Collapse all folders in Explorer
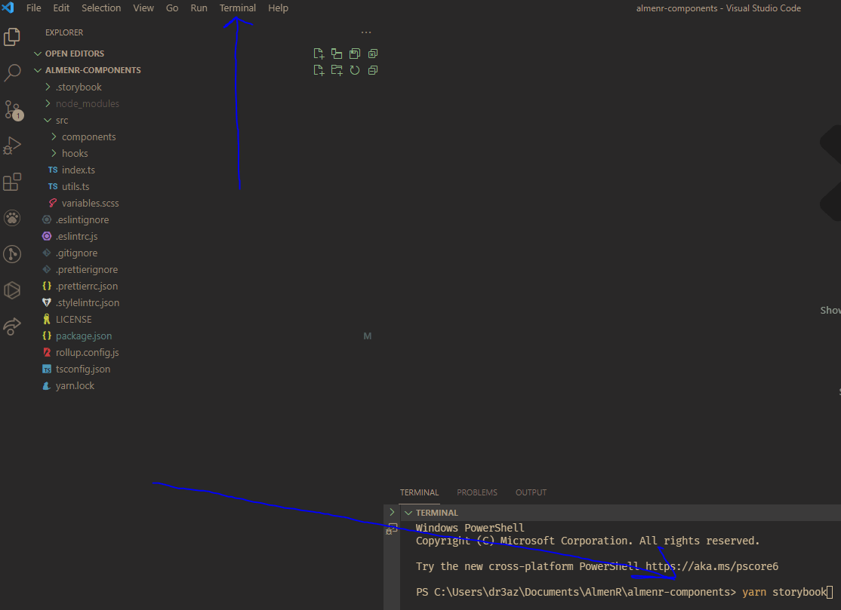The height and width of the screenshot is (610, 841). click(373, 70)
